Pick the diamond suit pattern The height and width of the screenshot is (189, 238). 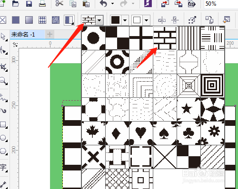[x=118, y=133]
